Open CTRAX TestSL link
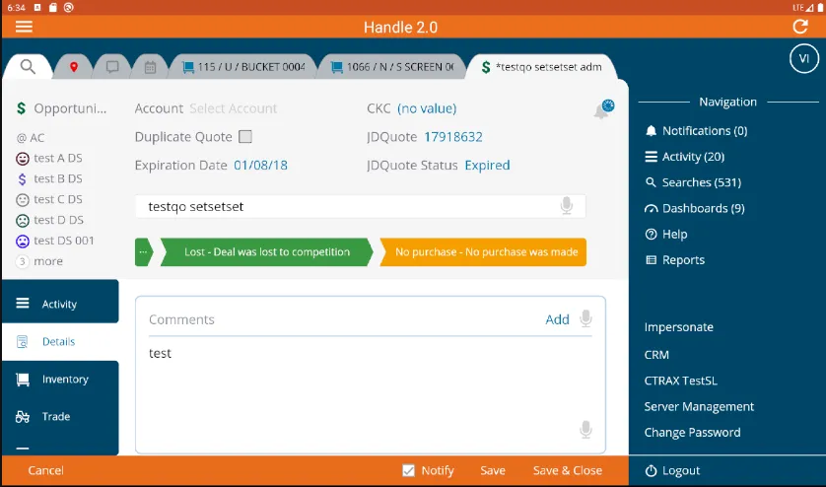The width and height of the screenshot is (826, 487). point(680,381)
